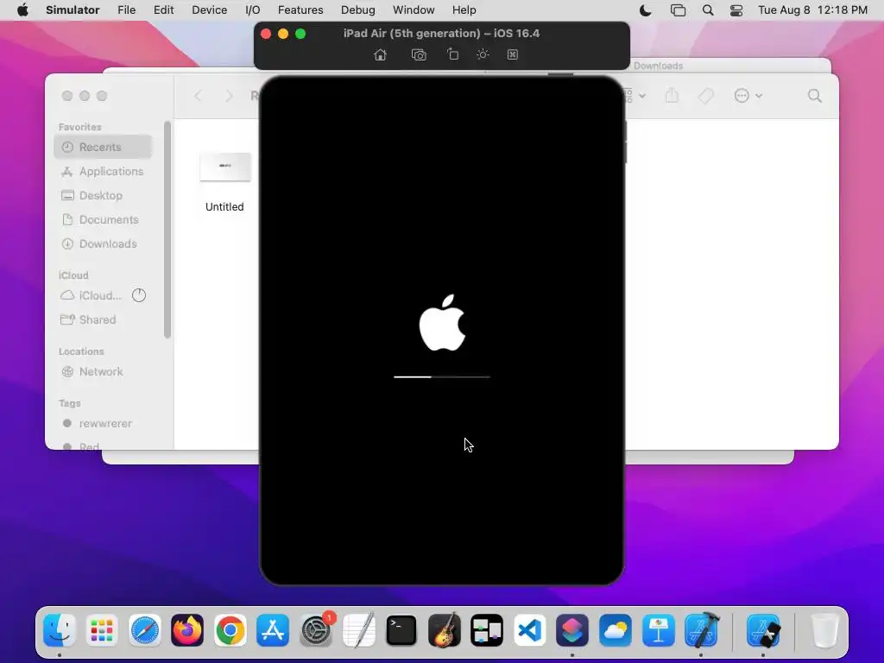
Task: Open the Window menu
Action: coord(414,10)
